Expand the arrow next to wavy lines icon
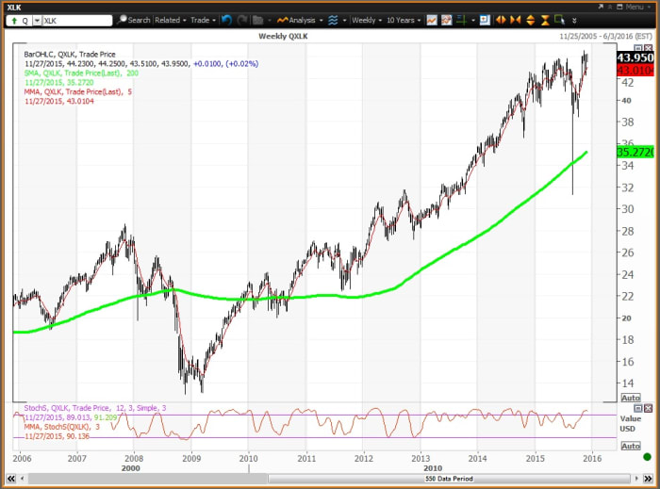Image resolution: width=660 pixels, height=489 pixels. tap(344, 20)
